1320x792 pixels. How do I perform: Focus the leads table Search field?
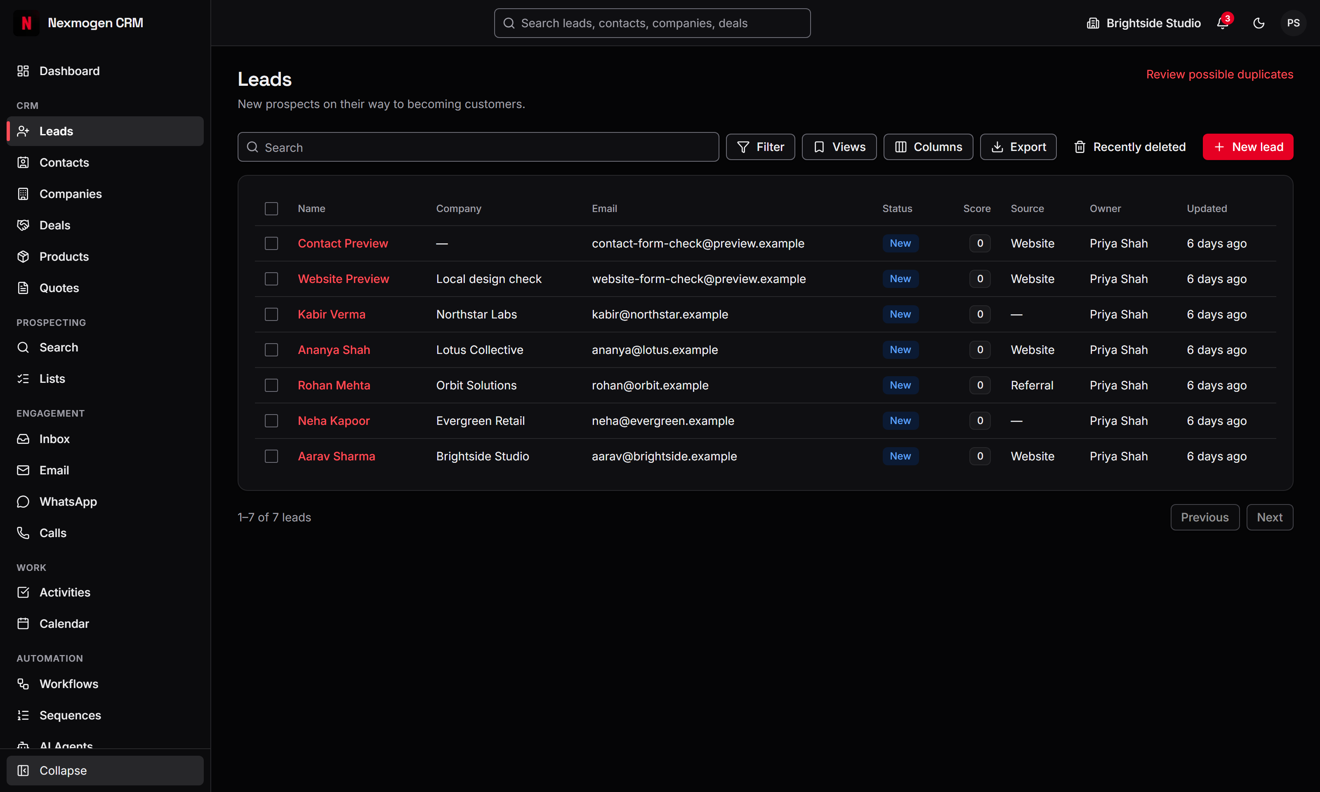[478, 147]
